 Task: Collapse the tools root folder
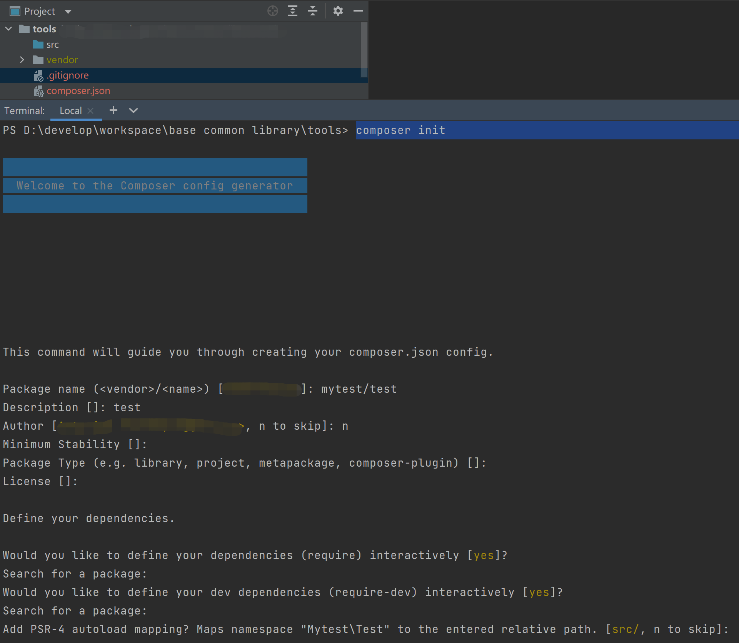point(8,29)
